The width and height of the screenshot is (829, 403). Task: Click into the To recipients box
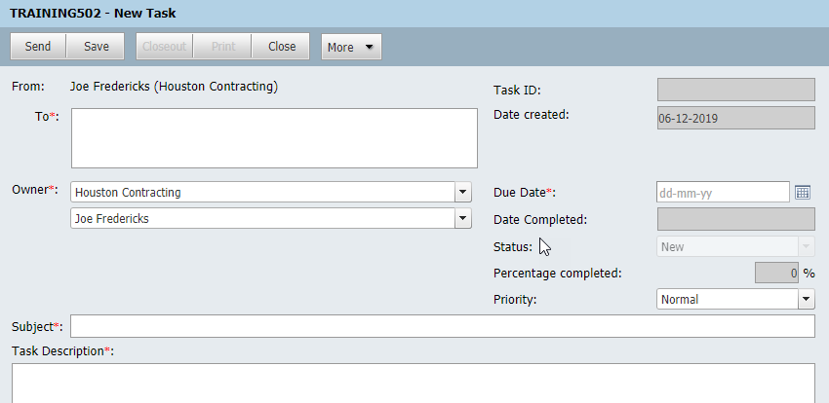(274, 138)
